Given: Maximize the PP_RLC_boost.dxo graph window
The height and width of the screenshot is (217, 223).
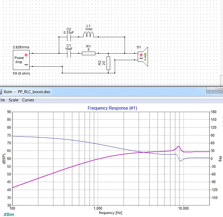Looking at the screenshot, I should coord(220,90).
